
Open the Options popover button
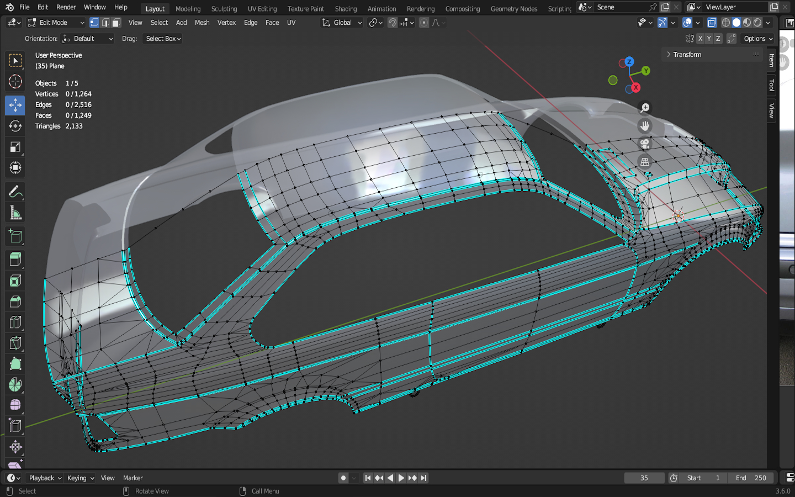[758, 39]
